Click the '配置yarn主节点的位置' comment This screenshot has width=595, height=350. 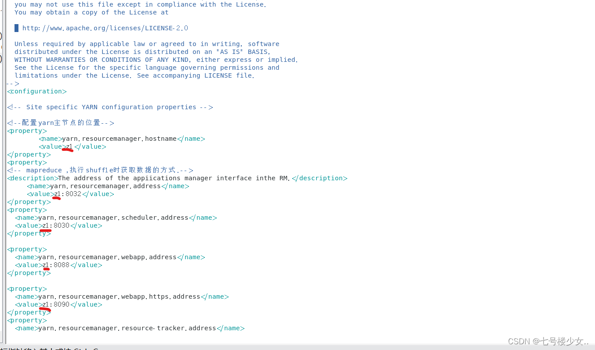tap(61, 123)
